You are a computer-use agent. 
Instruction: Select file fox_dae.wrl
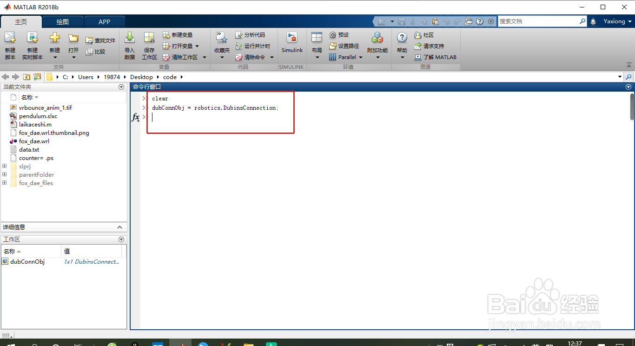(34, 141)
